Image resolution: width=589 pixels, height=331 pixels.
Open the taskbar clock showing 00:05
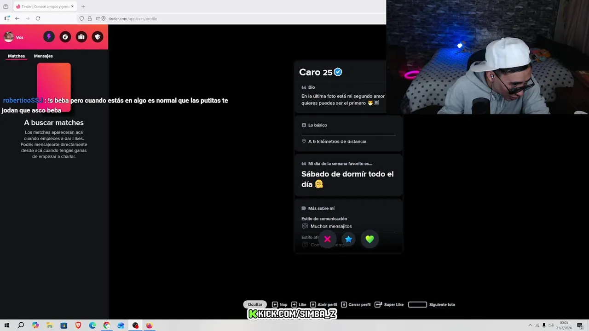[564, 325]
